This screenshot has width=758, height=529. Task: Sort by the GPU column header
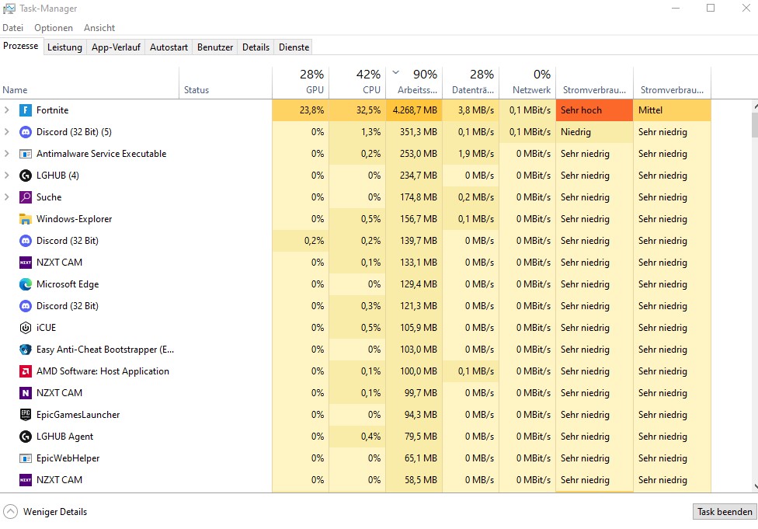[301, 82]
